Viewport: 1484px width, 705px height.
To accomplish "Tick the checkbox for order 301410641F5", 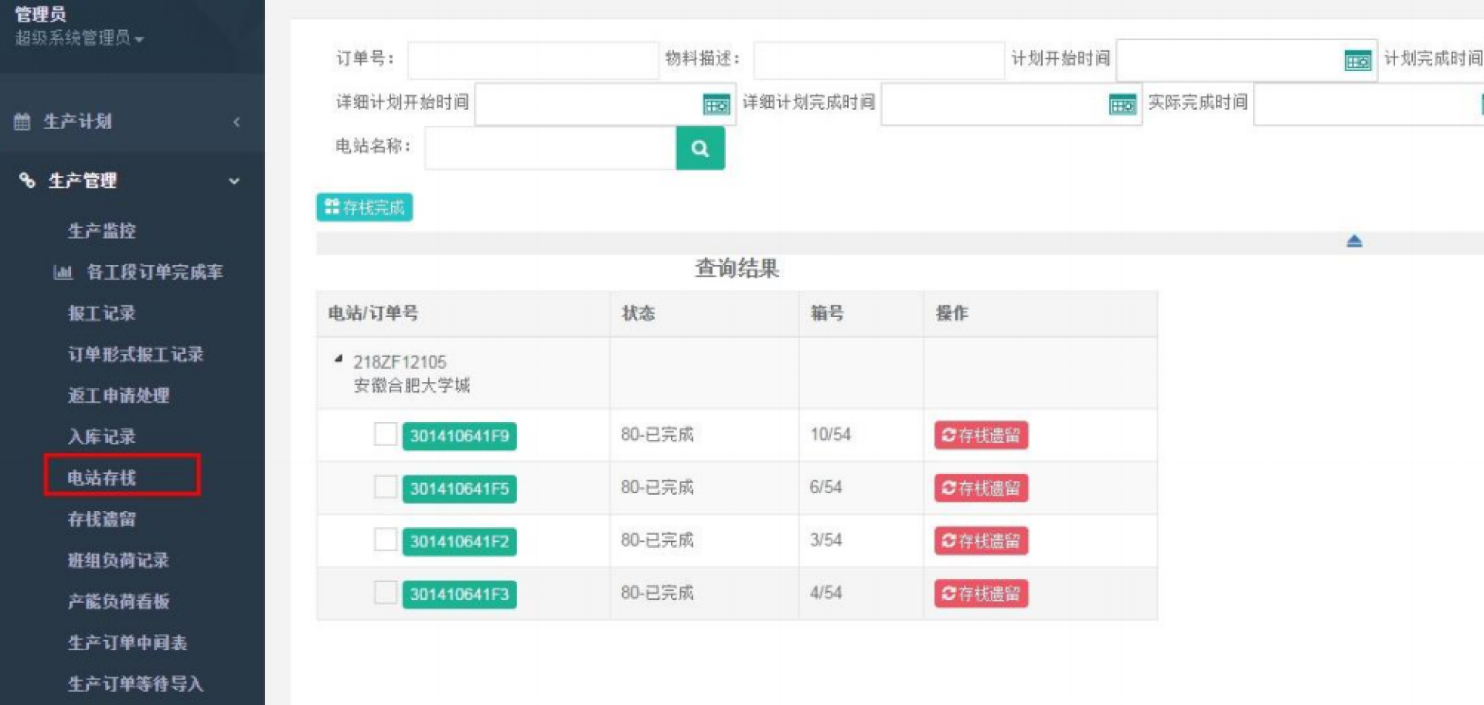I will click(385, 487).
